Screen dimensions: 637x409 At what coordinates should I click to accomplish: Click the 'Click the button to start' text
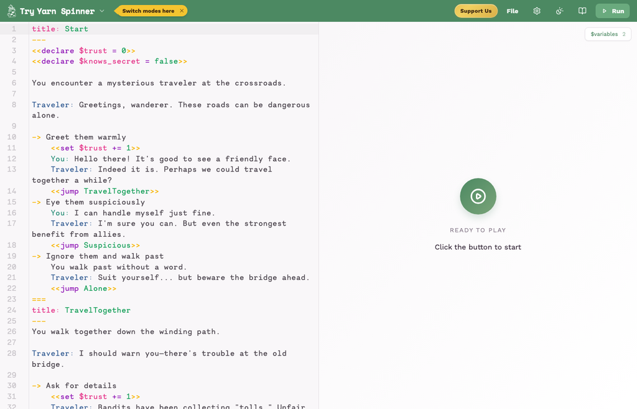(478, 247)
